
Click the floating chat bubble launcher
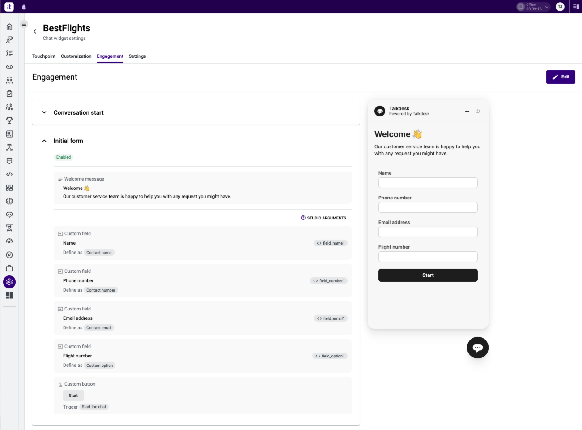(x=478, y=348)
